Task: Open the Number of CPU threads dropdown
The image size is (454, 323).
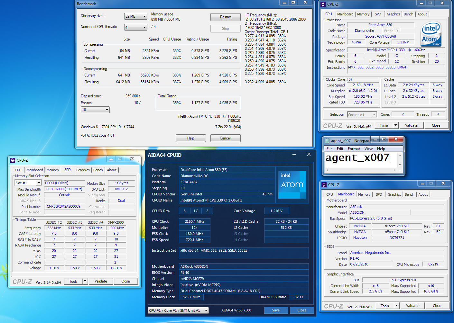Action: pyautogui.click(x=136, y=27)
